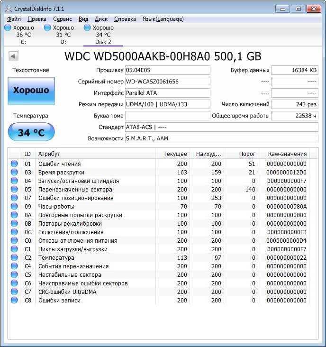Click the Наихуд... column header
Screen dimensions: 326x347
(x=207, y=154)
